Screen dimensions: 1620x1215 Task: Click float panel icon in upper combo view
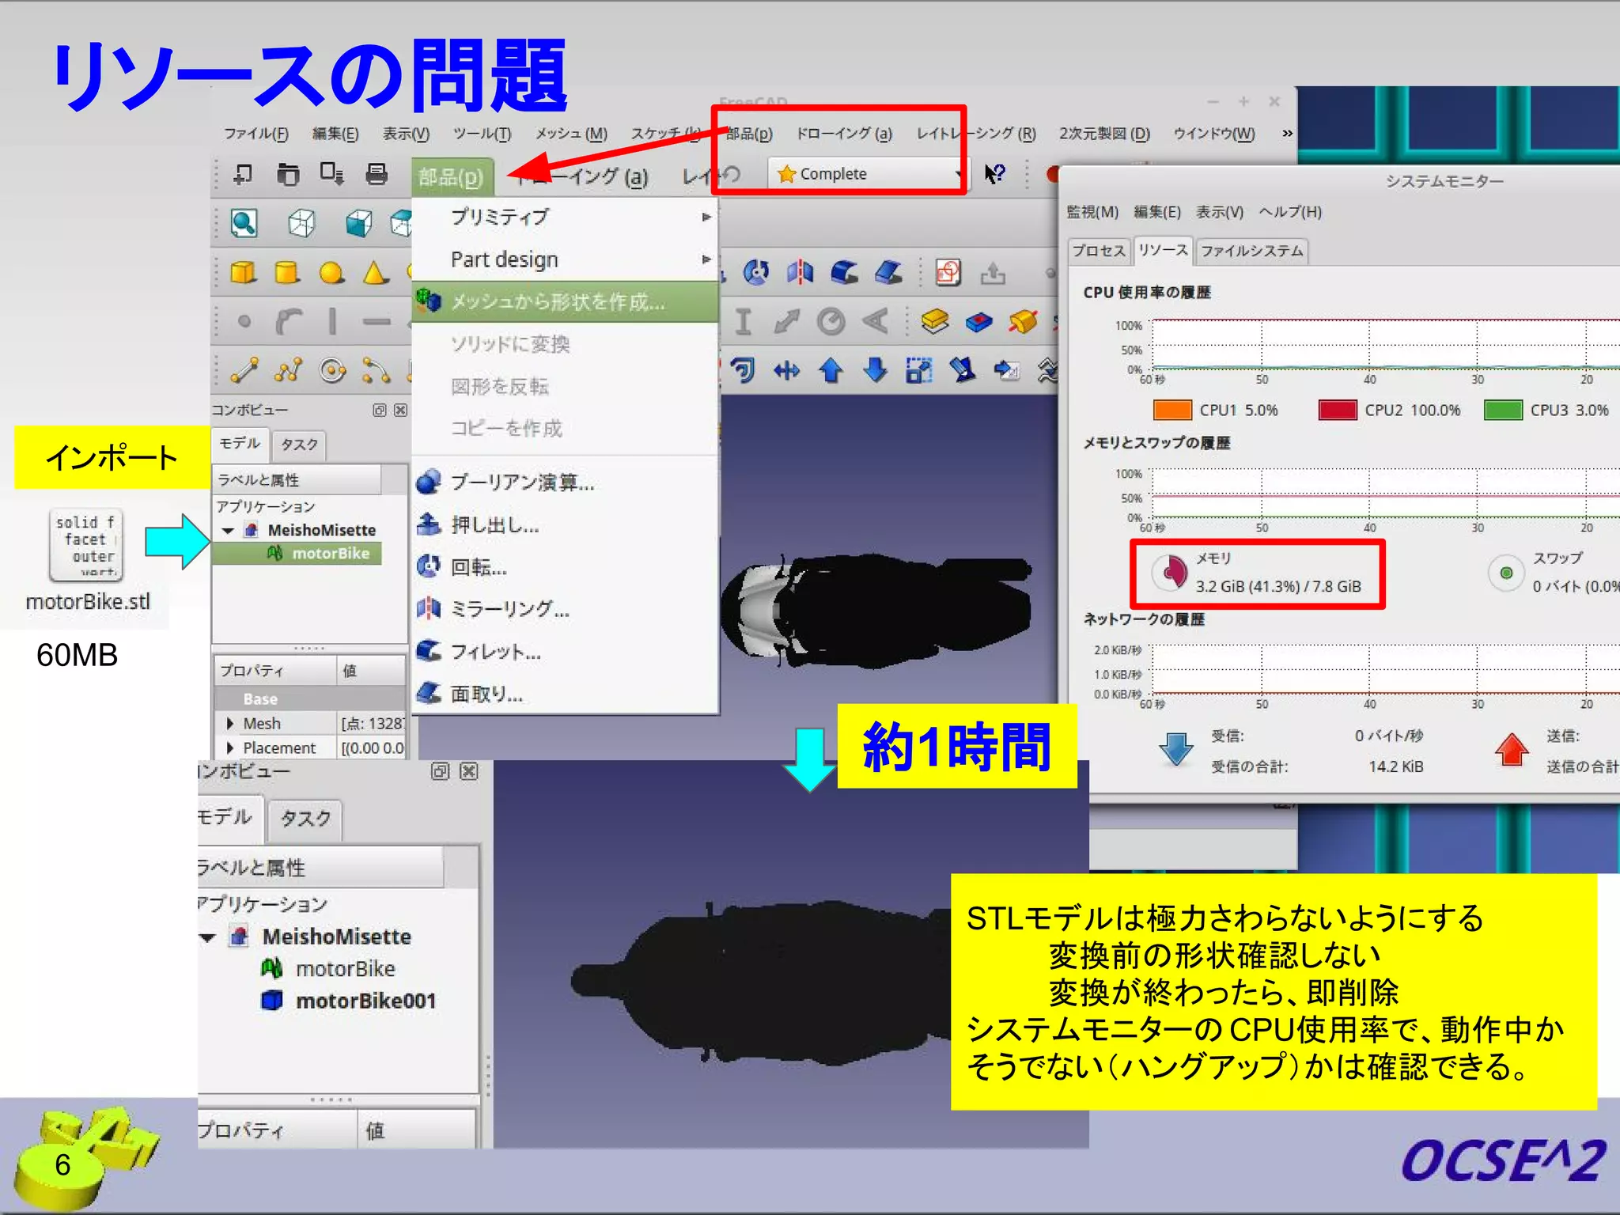pyautogui.click(x=379, y=410)
